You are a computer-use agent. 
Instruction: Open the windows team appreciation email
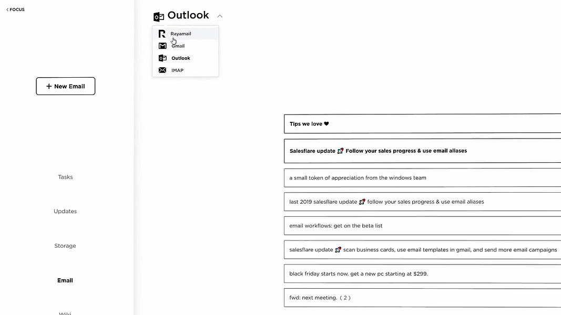(x=423, y=177)
